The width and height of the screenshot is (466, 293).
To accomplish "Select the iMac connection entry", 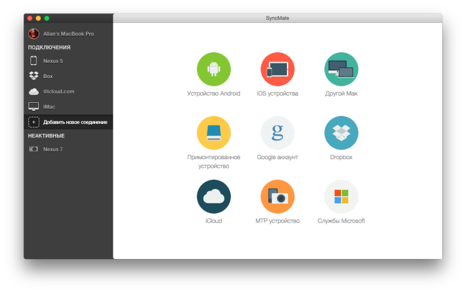I will click(69, 107).
